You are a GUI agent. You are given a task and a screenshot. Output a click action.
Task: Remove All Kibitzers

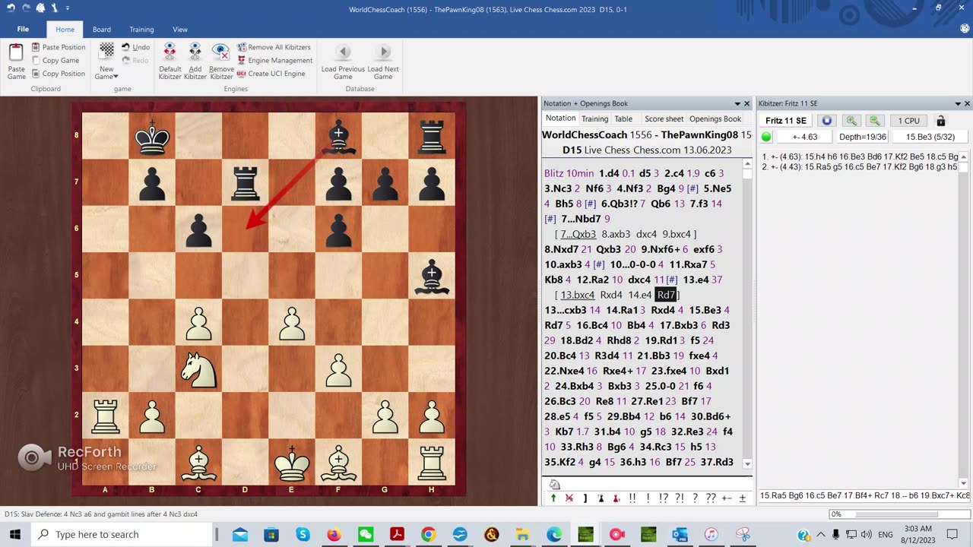(x=274, y=47)
